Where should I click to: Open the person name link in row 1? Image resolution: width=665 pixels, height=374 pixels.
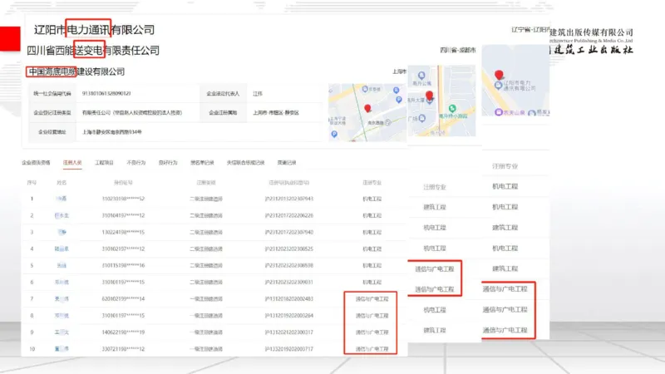[x=62, y=199]
